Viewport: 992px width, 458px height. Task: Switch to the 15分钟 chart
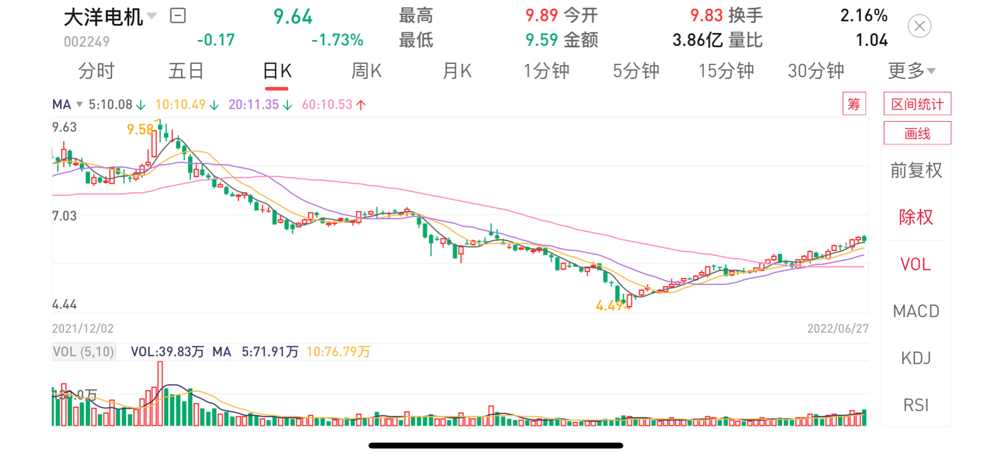pyautogui.click(x=726, y=71)
